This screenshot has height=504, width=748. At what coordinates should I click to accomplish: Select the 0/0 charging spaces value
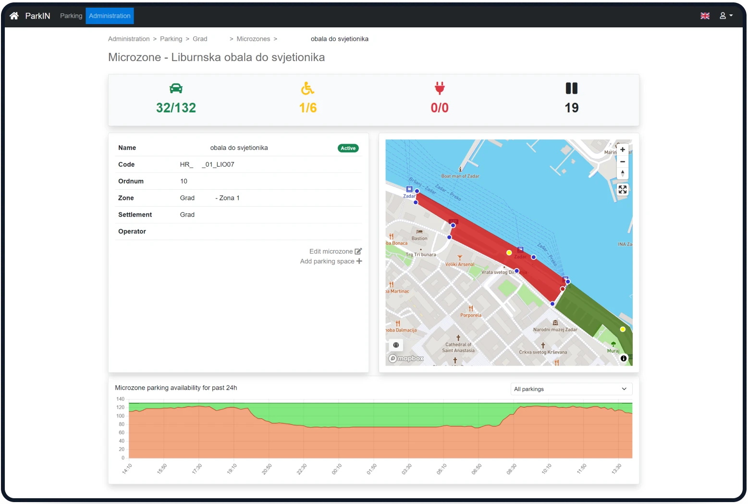[440, 108]
